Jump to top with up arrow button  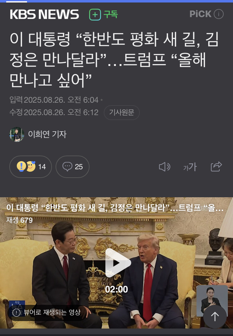215,316
